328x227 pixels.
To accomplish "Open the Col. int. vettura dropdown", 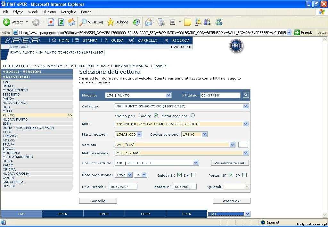I will [196, 163].
